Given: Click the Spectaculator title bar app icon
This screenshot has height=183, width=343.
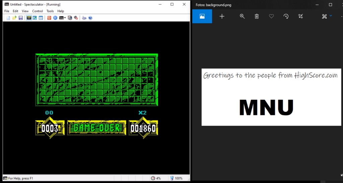Looking at the screenshot, I should (7, 4).
